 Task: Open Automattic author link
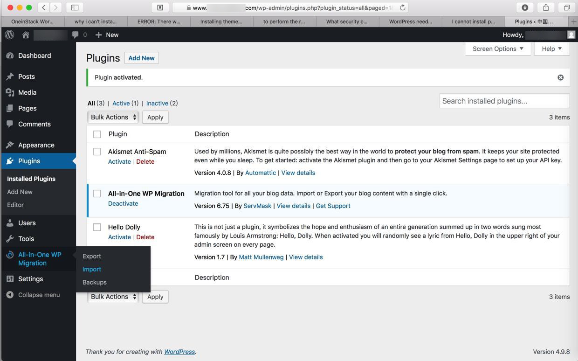(x=261, y=173)
